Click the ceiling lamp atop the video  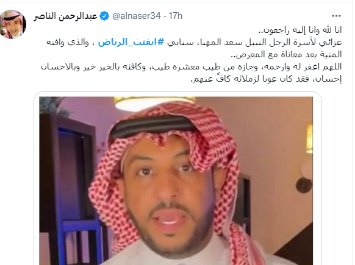point(154,104)
